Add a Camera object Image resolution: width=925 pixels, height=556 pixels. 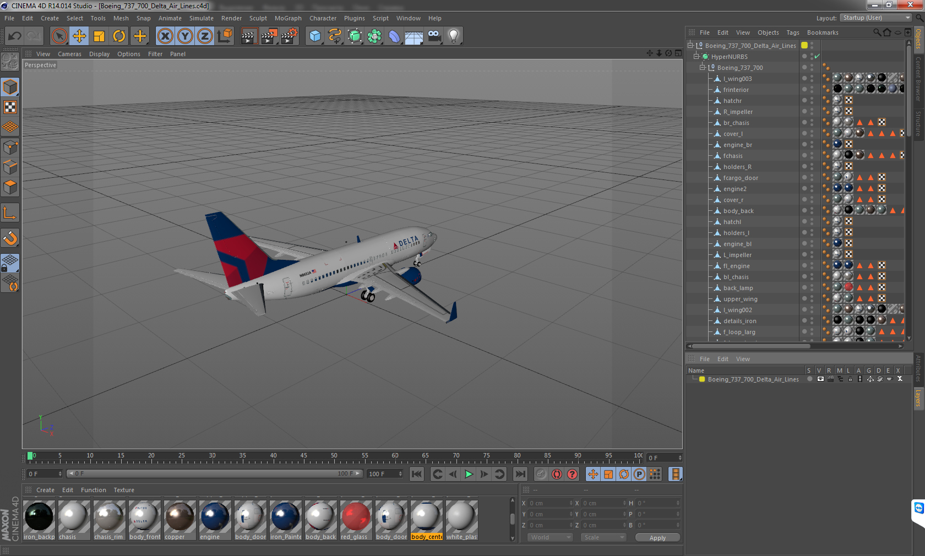(434, 36)
